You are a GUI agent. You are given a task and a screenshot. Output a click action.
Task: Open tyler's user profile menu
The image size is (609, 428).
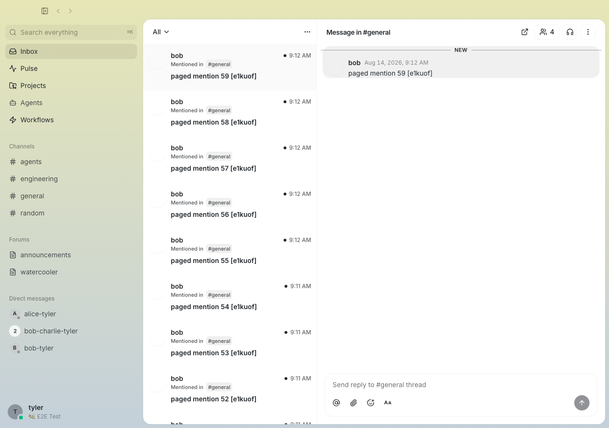(71, 411)
